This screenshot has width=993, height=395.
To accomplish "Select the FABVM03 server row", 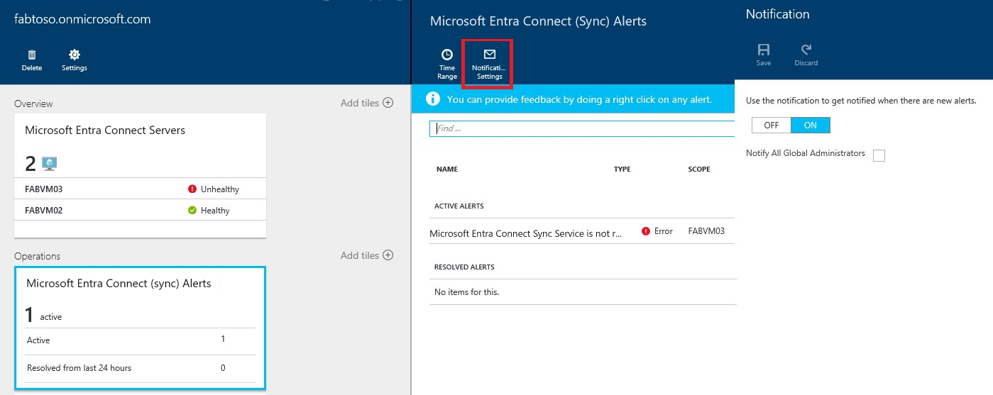I will pos(141,189).
